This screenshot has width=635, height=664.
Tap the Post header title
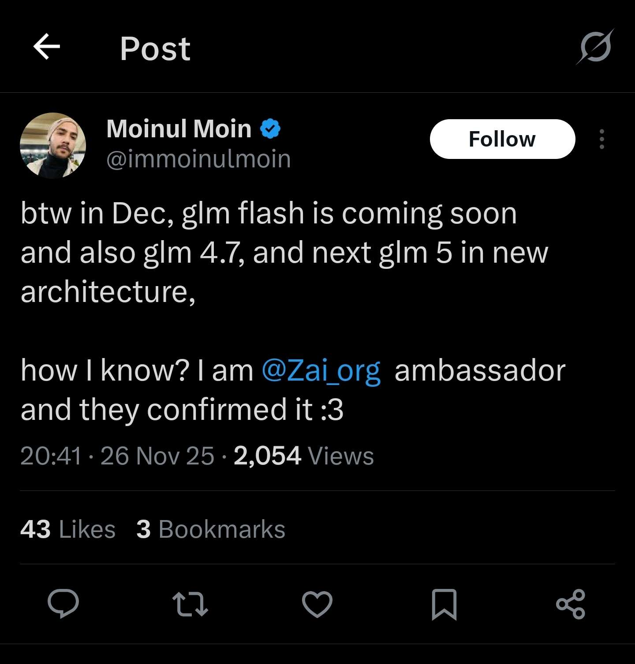pos(155,48)
